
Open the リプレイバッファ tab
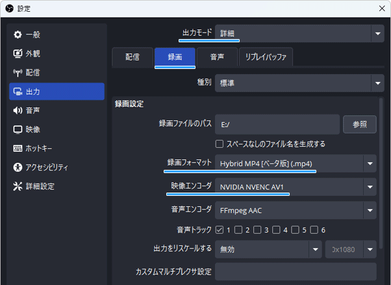[x=266, y=57]
